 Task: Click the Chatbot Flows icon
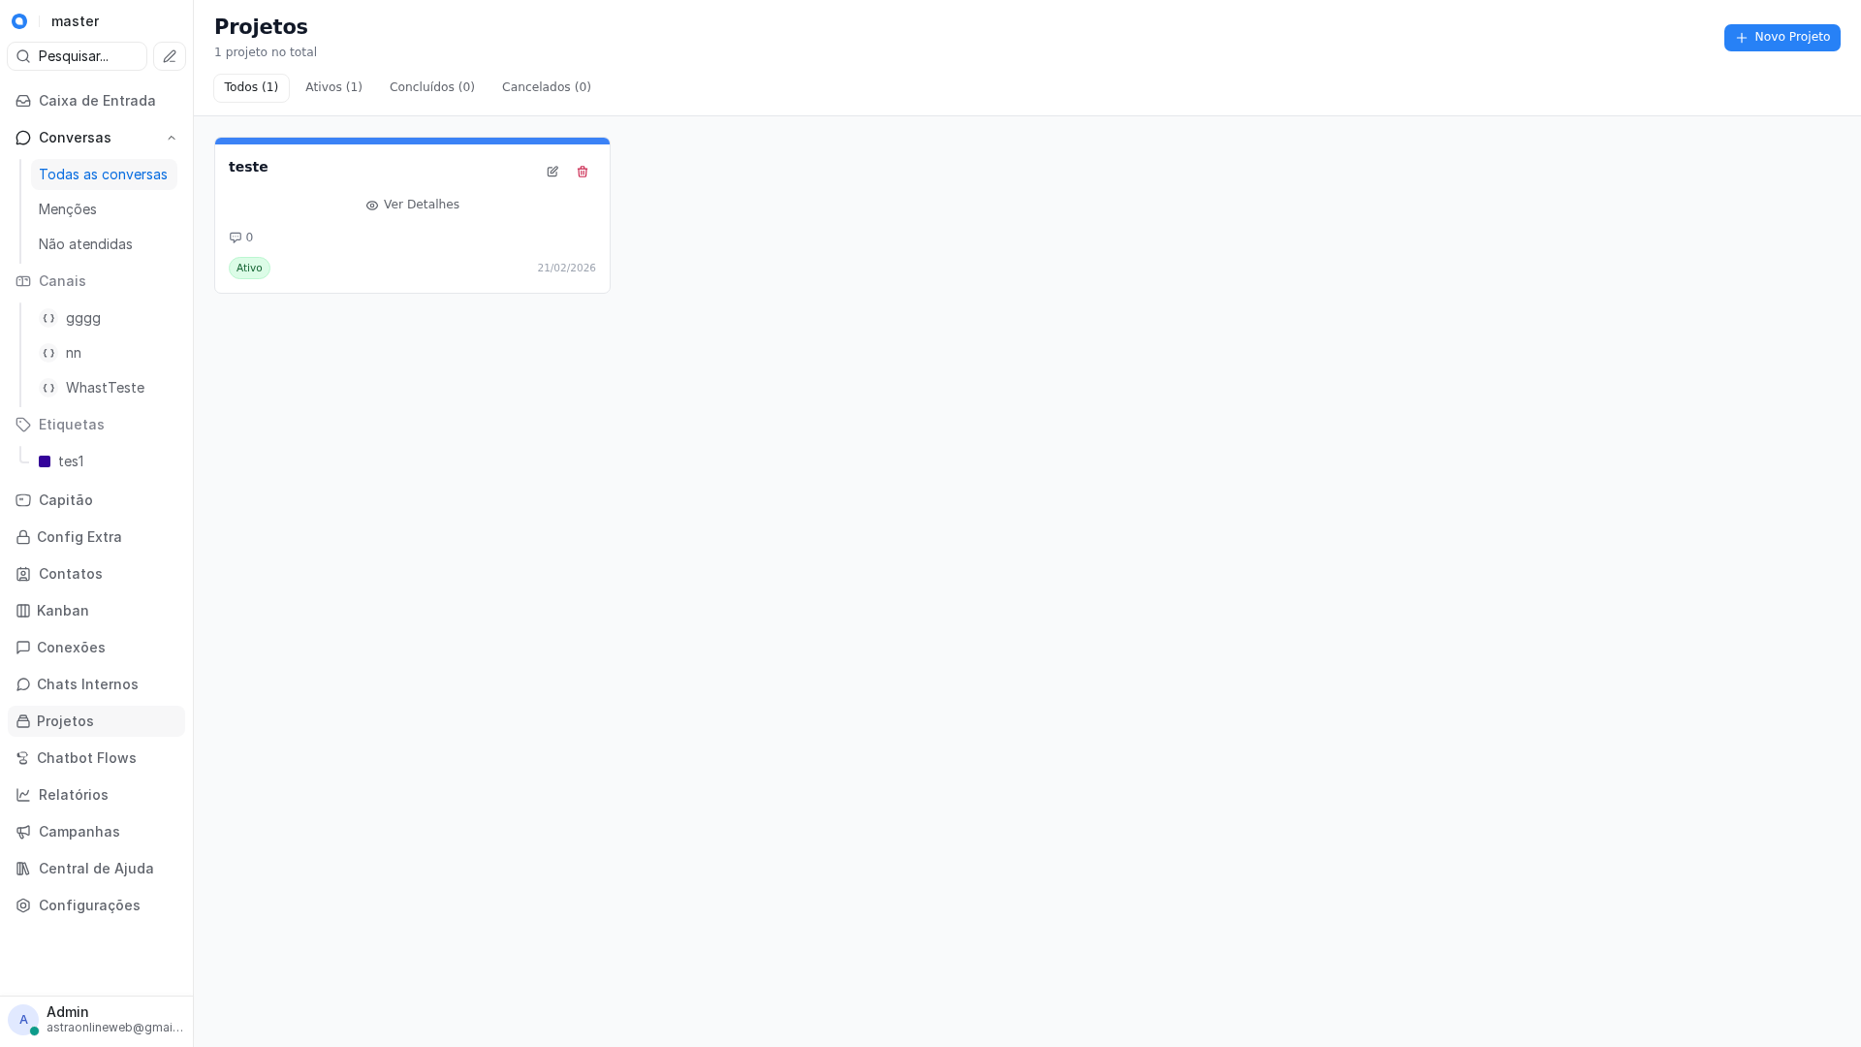coord(22,758)
